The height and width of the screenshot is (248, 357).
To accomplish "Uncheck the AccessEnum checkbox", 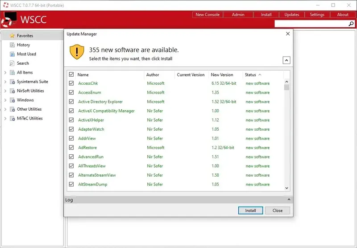I will point(71,92).
